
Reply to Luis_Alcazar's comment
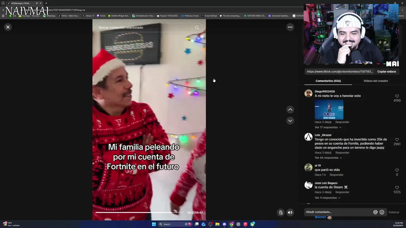pyautogui.click(x=342, y=153)
